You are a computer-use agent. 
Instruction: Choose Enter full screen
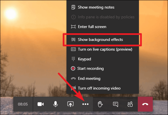[103, 27]
